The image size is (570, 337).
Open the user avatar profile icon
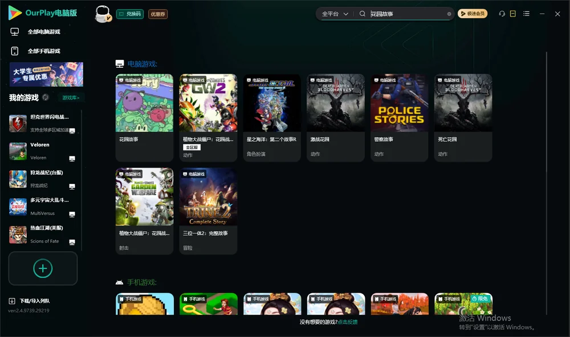click(x=103, y=14)
